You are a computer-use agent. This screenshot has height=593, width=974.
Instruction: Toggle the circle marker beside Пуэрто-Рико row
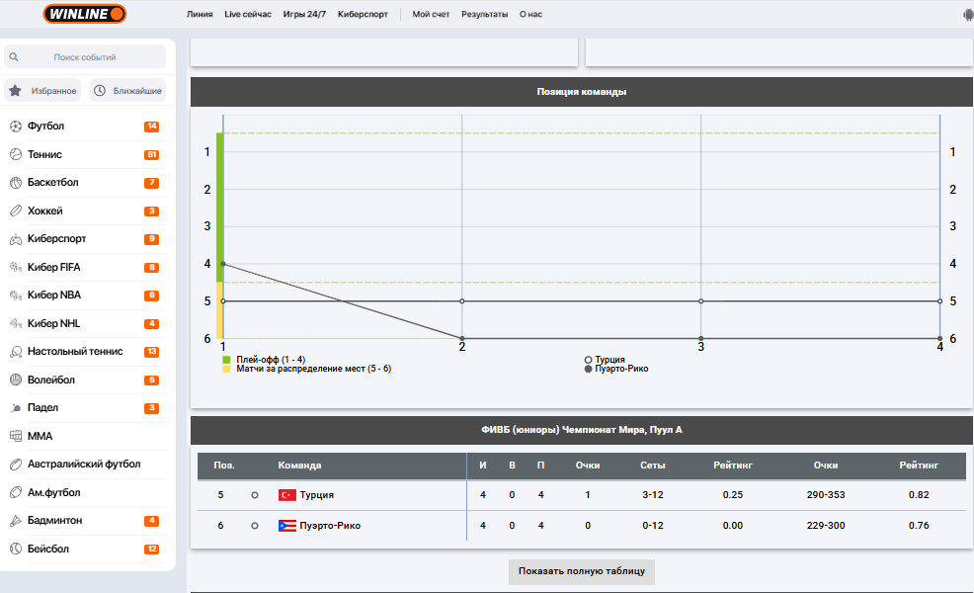[255, 526]
